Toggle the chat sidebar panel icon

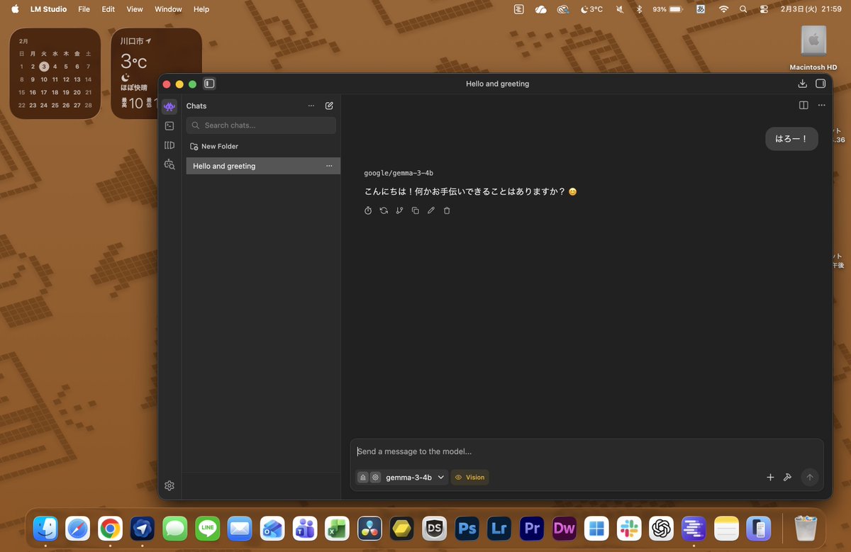click(209, 84)
